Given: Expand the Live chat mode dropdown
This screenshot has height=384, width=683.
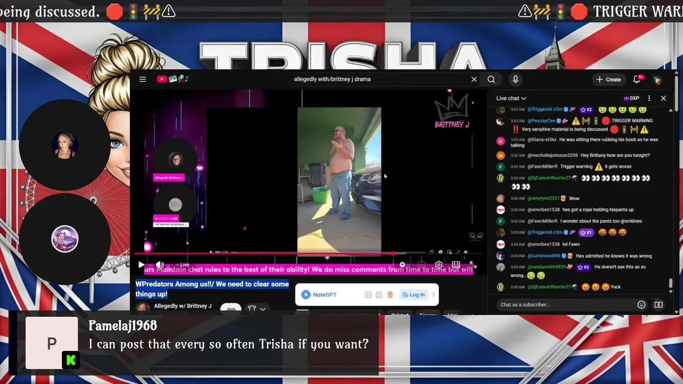Looking at the screenshot, I should (x=511, y=98).
